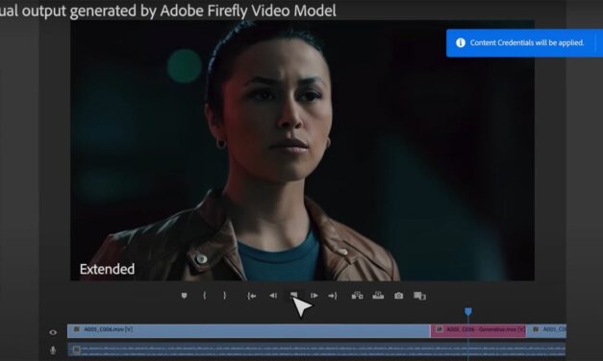Select the A001 clip at timeline end
603x361 pixels.
pyautogui.click(x=546, y=331)
